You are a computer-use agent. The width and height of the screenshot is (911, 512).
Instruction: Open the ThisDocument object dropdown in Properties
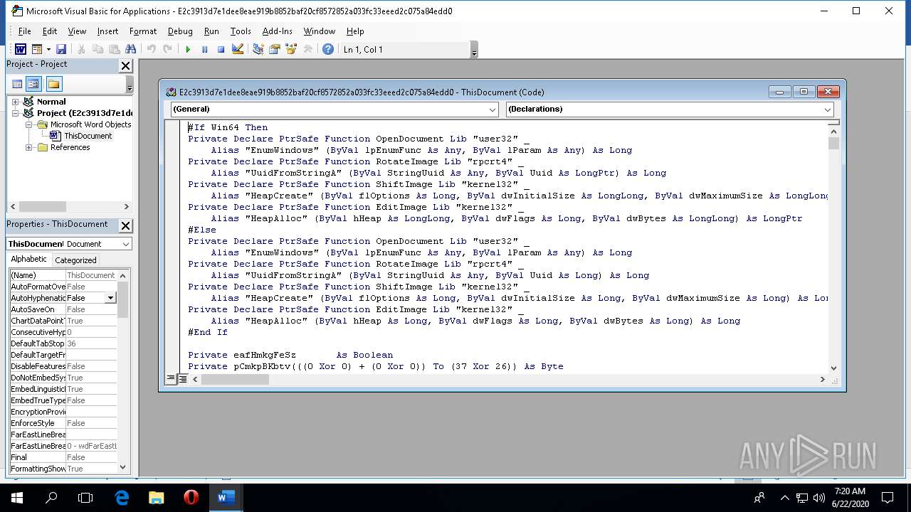click(125, 244)
